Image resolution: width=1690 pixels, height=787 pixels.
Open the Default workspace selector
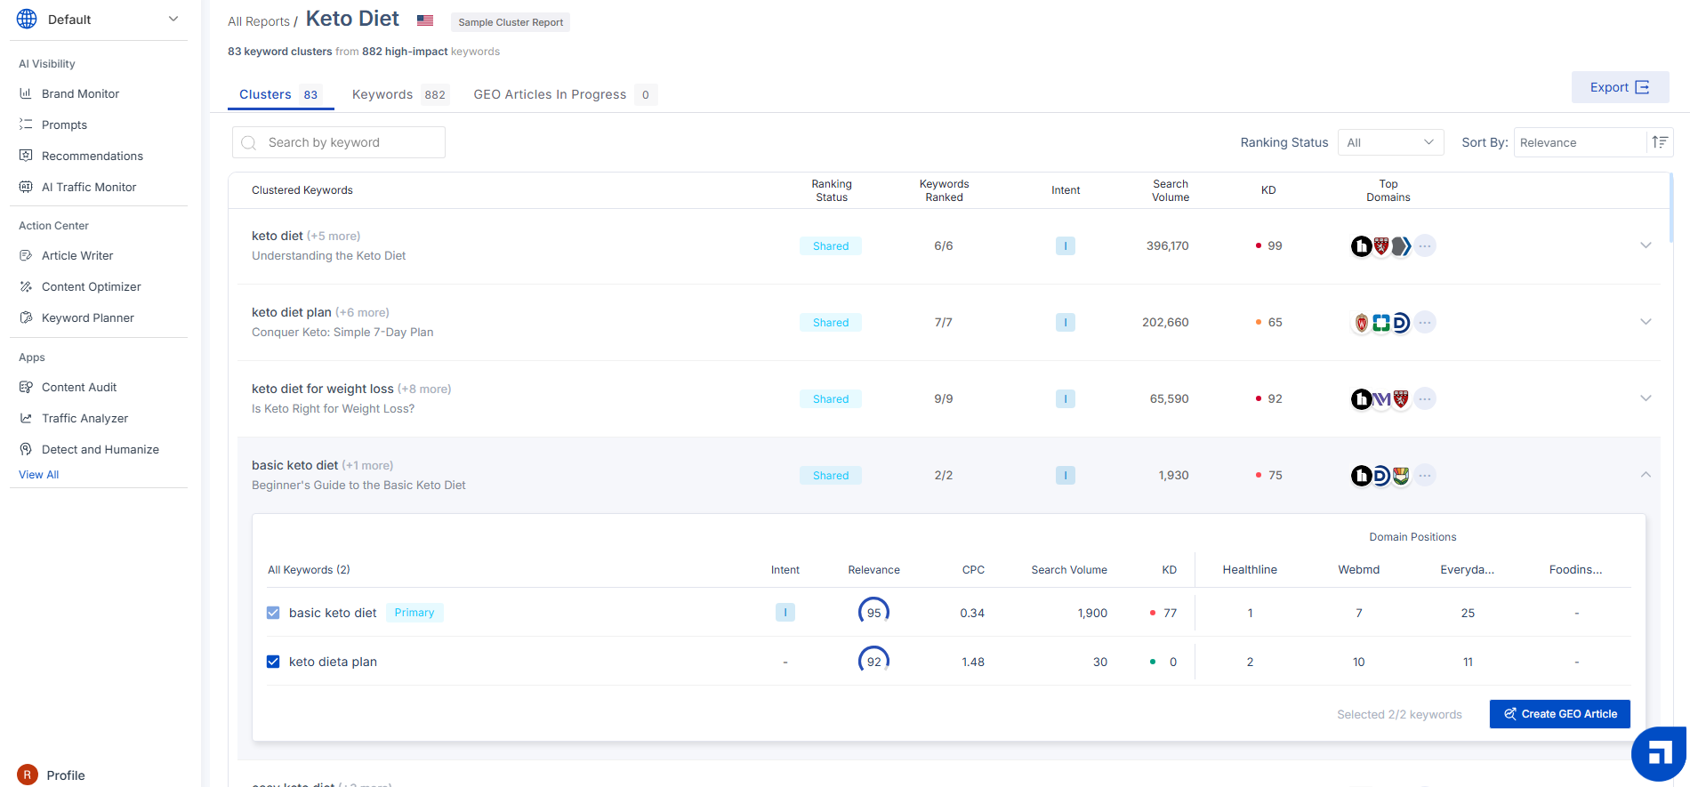coord(98,20)
